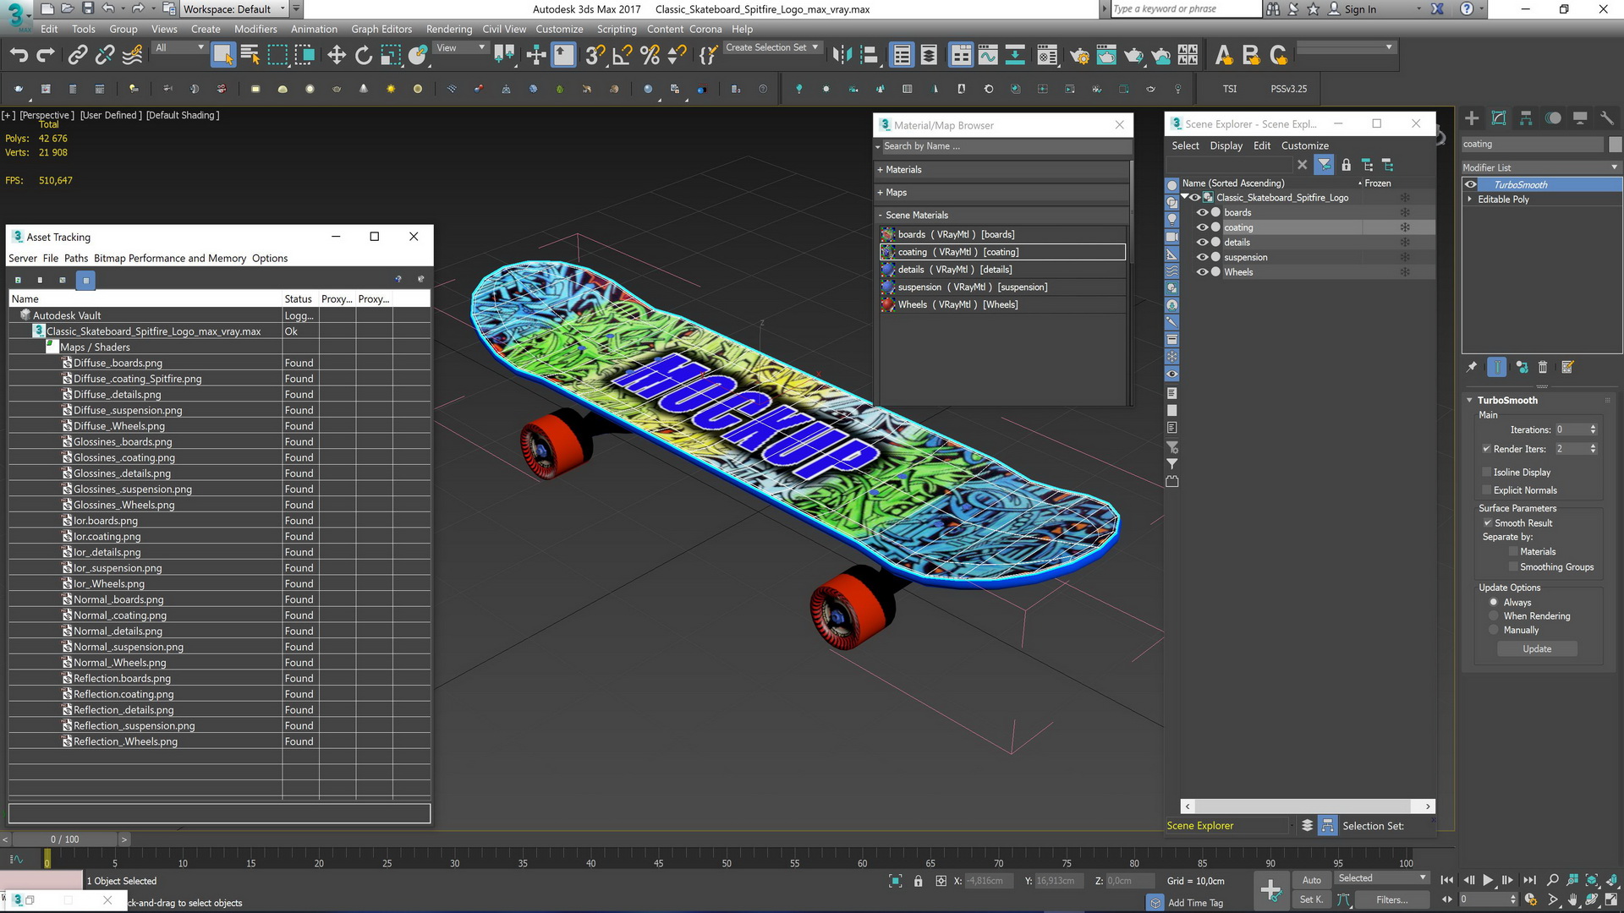Collapse Classic_Skateboard_Spitfire_Logo tree node

click(x=1185, y=198)
